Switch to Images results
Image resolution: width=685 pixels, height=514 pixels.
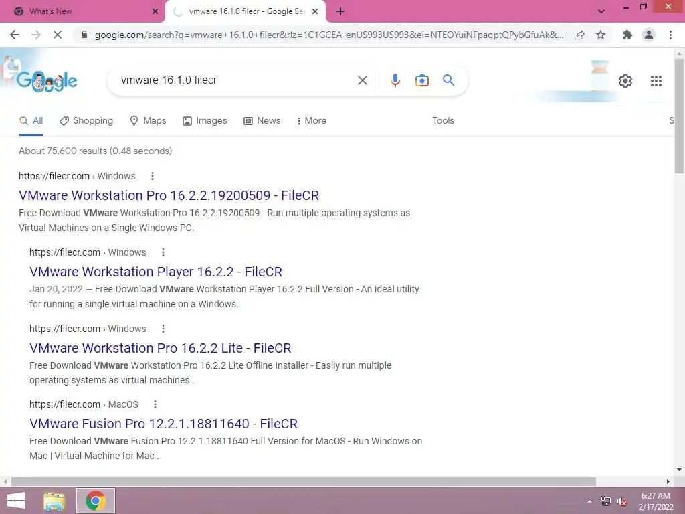[x=205, y=121]
